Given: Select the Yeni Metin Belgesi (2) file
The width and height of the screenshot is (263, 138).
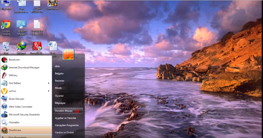Looking at the screenshot, I should (37, 28).
